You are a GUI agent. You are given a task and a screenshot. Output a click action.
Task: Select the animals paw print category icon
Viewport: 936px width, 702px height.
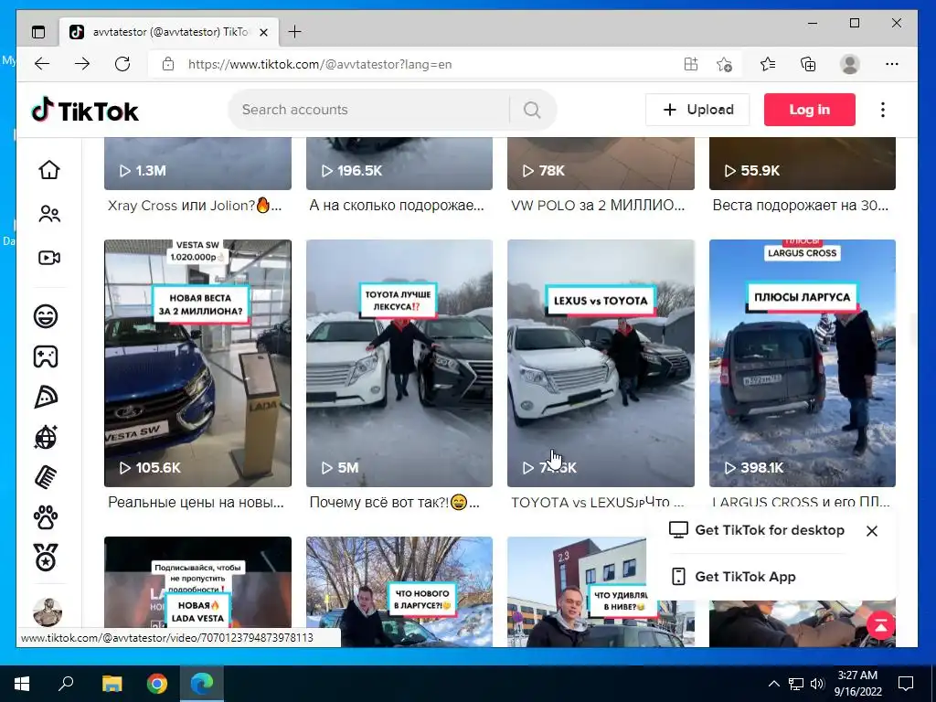pos(46,518)
